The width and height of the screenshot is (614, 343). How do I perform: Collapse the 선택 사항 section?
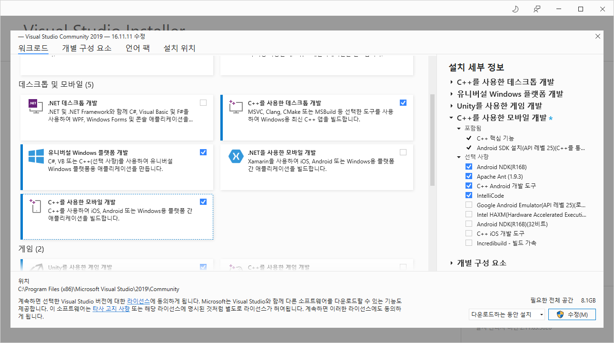coord(459,157)
